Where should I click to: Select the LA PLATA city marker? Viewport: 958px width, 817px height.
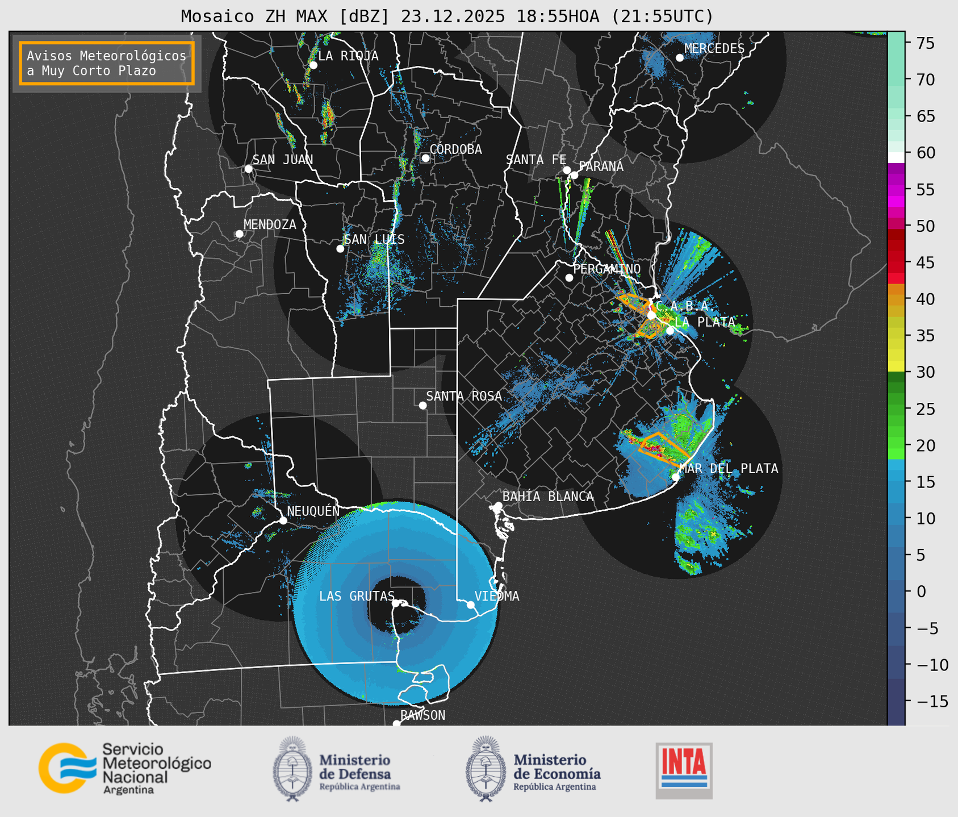click(x=670, y=331)
